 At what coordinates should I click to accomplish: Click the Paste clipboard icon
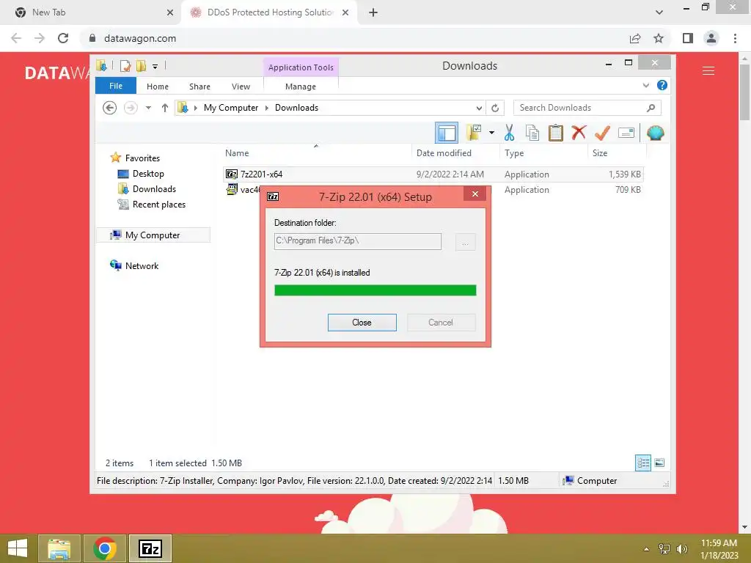point(556,133)
